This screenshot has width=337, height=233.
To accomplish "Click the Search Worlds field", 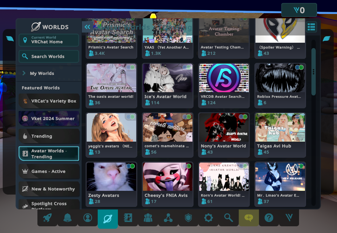I will (x=49, y=56).
